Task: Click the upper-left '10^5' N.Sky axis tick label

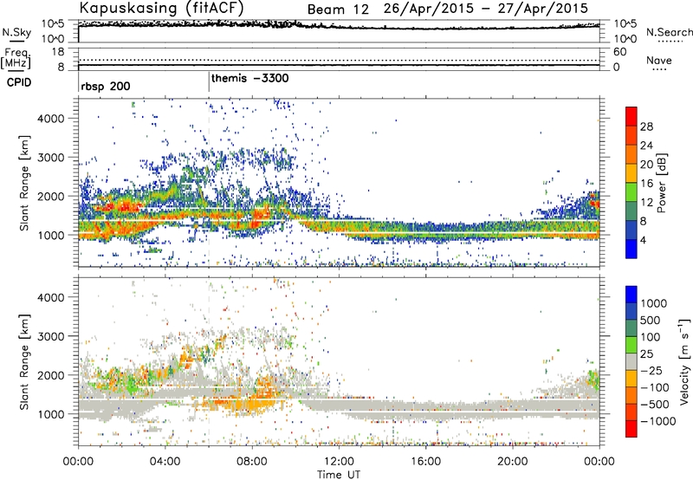Action: pyautogui.click(x=53, y=24)
